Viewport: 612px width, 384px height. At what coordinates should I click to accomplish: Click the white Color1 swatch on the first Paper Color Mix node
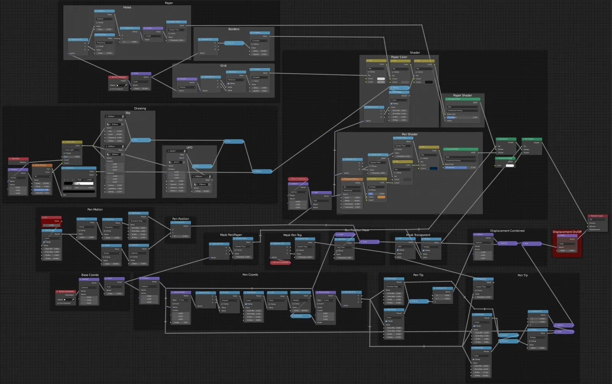pos(381,79)
